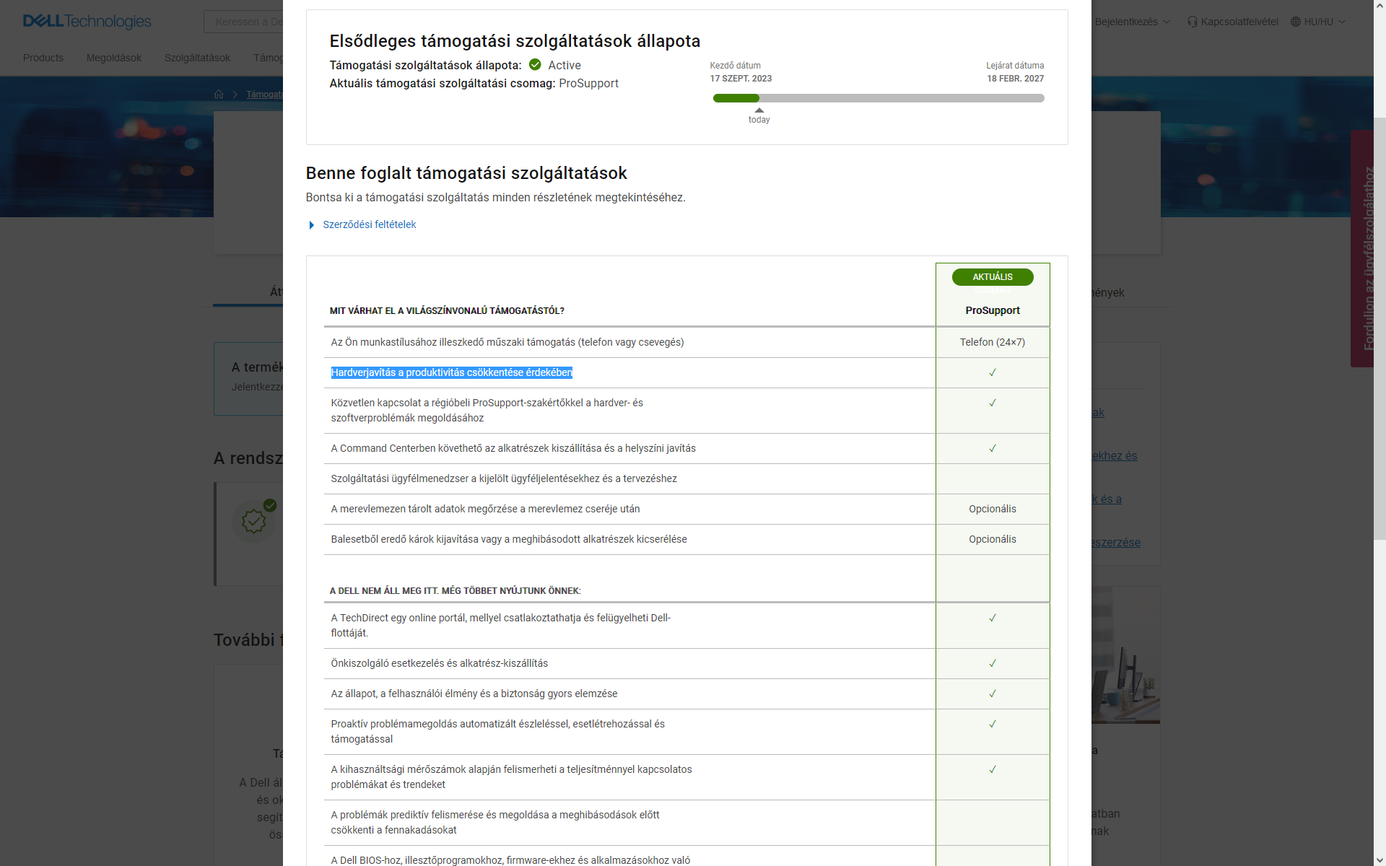Click the ProSupport column header
The height and width of the screenshot is (866, 1386).
click(x=993, y=310)
